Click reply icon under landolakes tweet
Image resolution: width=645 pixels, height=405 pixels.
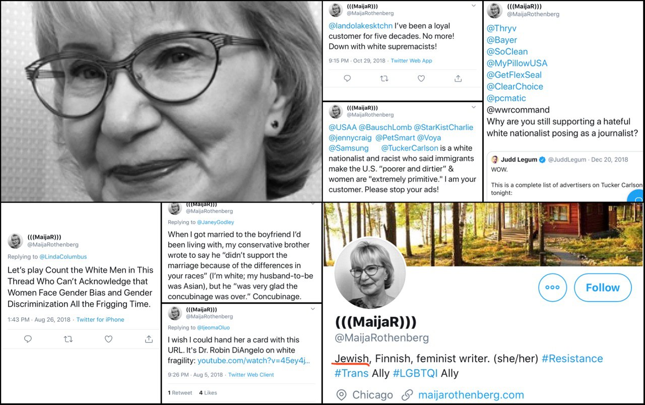(x=347, y=79)
